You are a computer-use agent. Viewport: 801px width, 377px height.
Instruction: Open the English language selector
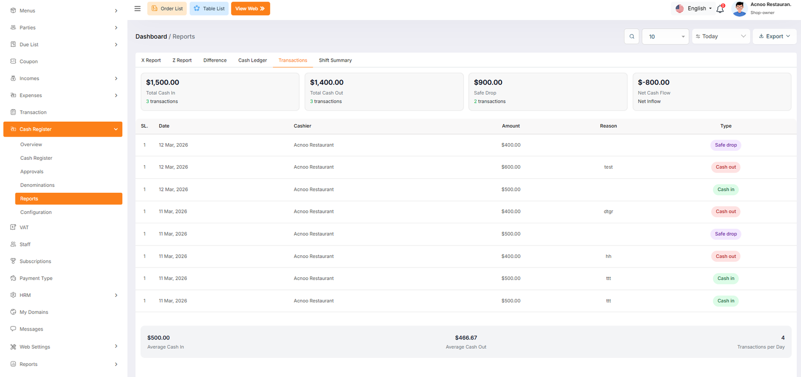tap(693, 9)
